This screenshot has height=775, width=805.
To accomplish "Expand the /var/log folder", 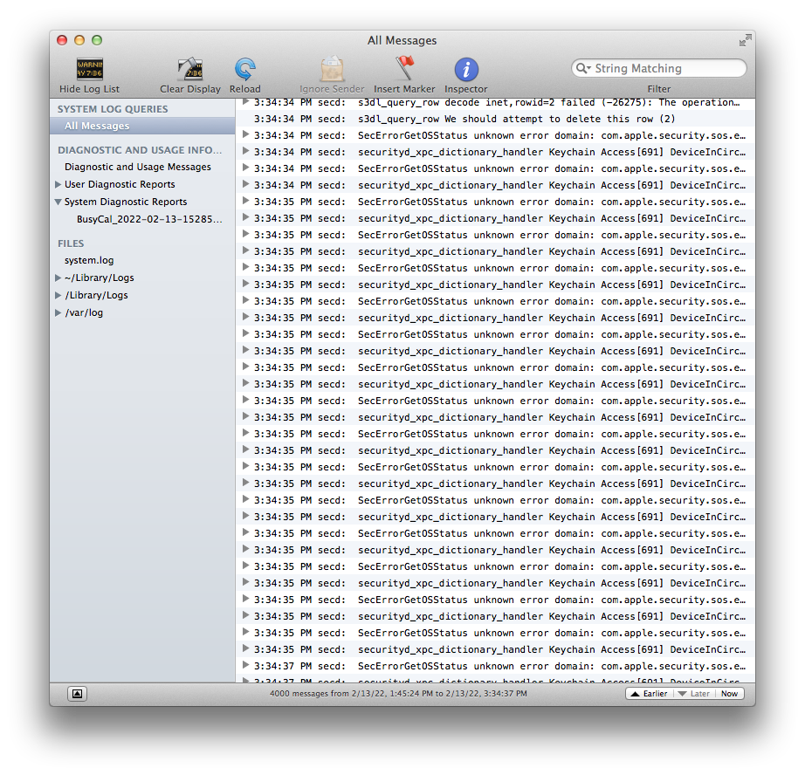I will 58,312.
